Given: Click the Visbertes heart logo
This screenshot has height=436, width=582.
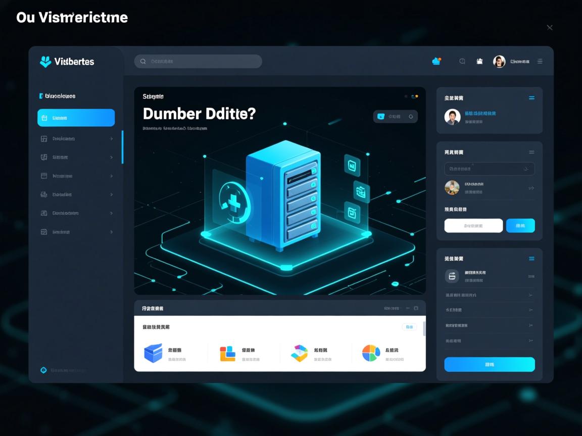Looking at the screenshot, I should pyautogui.click(x=45, y=62).
